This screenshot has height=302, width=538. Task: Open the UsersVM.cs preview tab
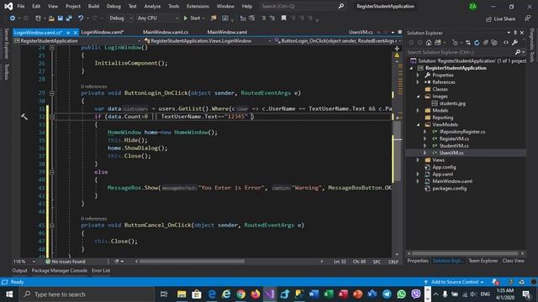tap(361, 32)
